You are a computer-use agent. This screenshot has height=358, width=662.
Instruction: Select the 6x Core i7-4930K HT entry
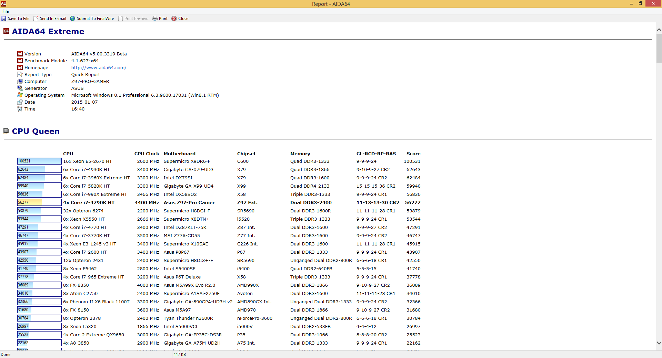tap(86, 169)
